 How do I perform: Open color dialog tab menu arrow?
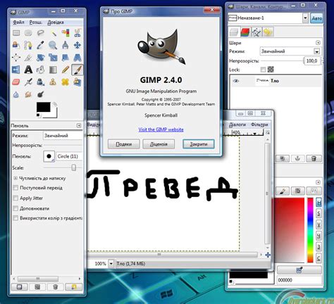click(x=318, y=182)
